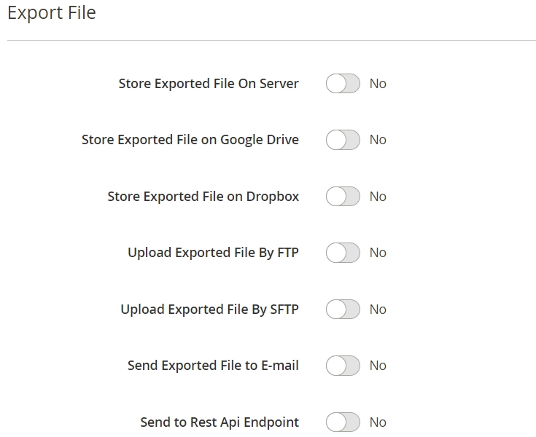536x437 pixels.
Task: Select the Store Exported File on Dropbox label
Action: (x=203, y=197)
